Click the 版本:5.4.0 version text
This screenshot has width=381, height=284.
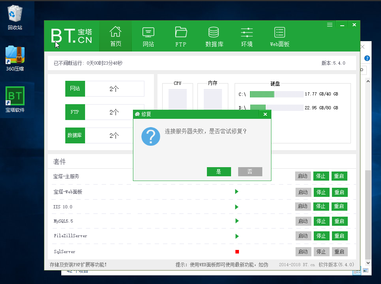pos(333,63)
